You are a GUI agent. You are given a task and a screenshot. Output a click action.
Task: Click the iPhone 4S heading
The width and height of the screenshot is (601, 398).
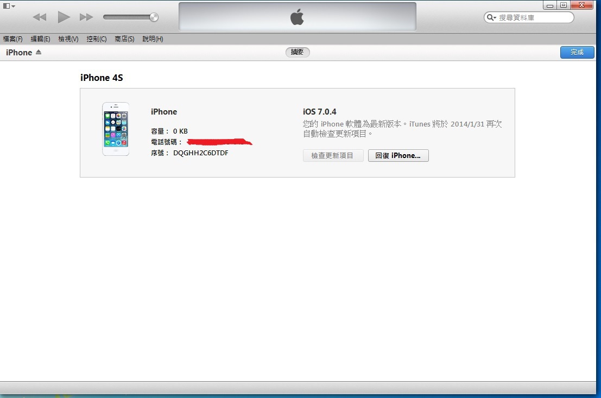tap(102, 78)
